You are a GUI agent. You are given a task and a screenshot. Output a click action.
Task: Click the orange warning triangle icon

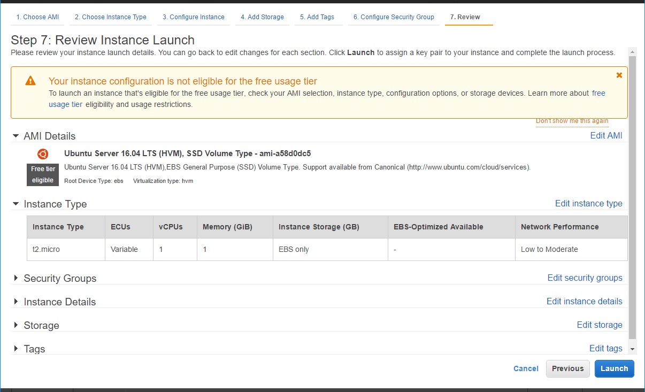coord(30,81)
